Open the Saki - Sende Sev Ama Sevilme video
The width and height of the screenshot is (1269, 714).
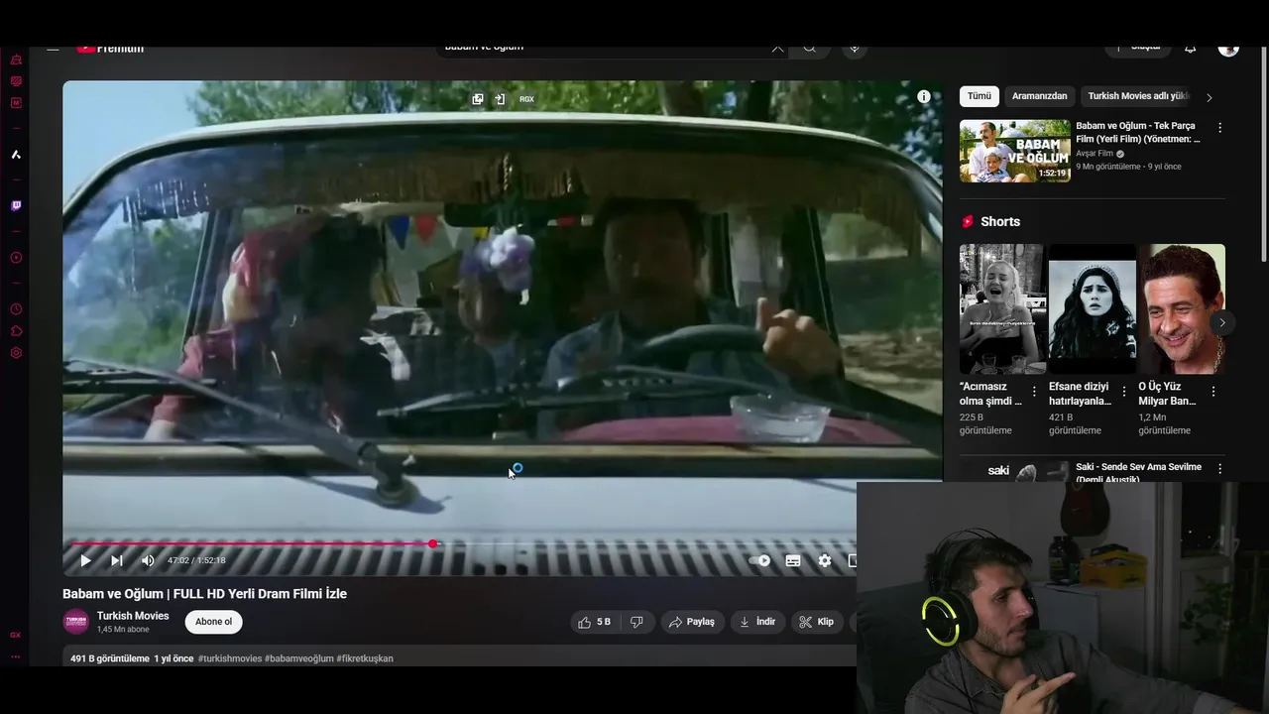point(1138,472)
